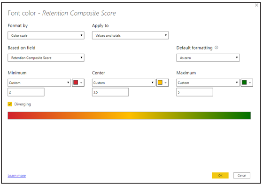The width and height of the screenshot is (263, 186).
Task: Open the Center type dropdown
Action: 124,83
